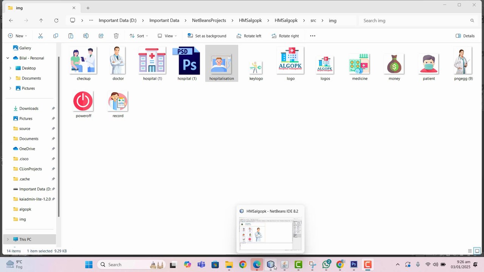
Task: Click the PC monitor icon in the address bar
Action: click(x=73, y=20)
